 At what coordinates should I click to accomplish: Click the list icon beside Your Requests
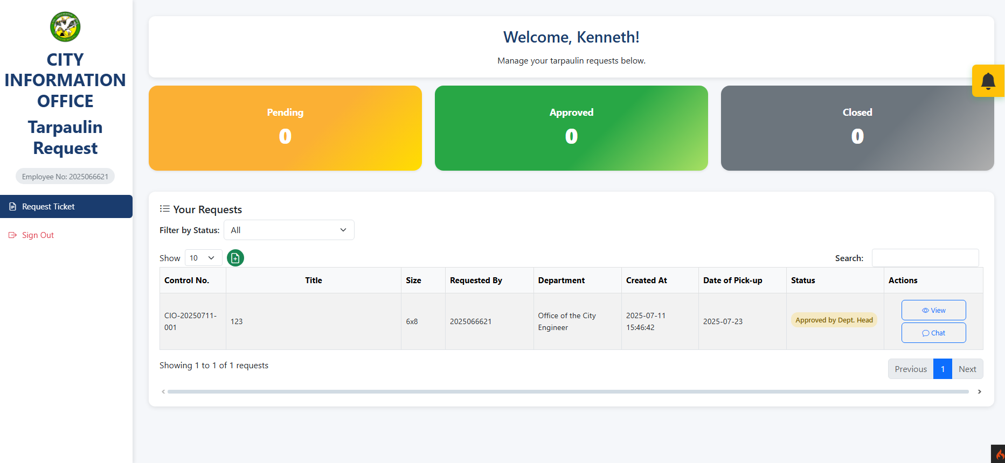tap(165, 209)
